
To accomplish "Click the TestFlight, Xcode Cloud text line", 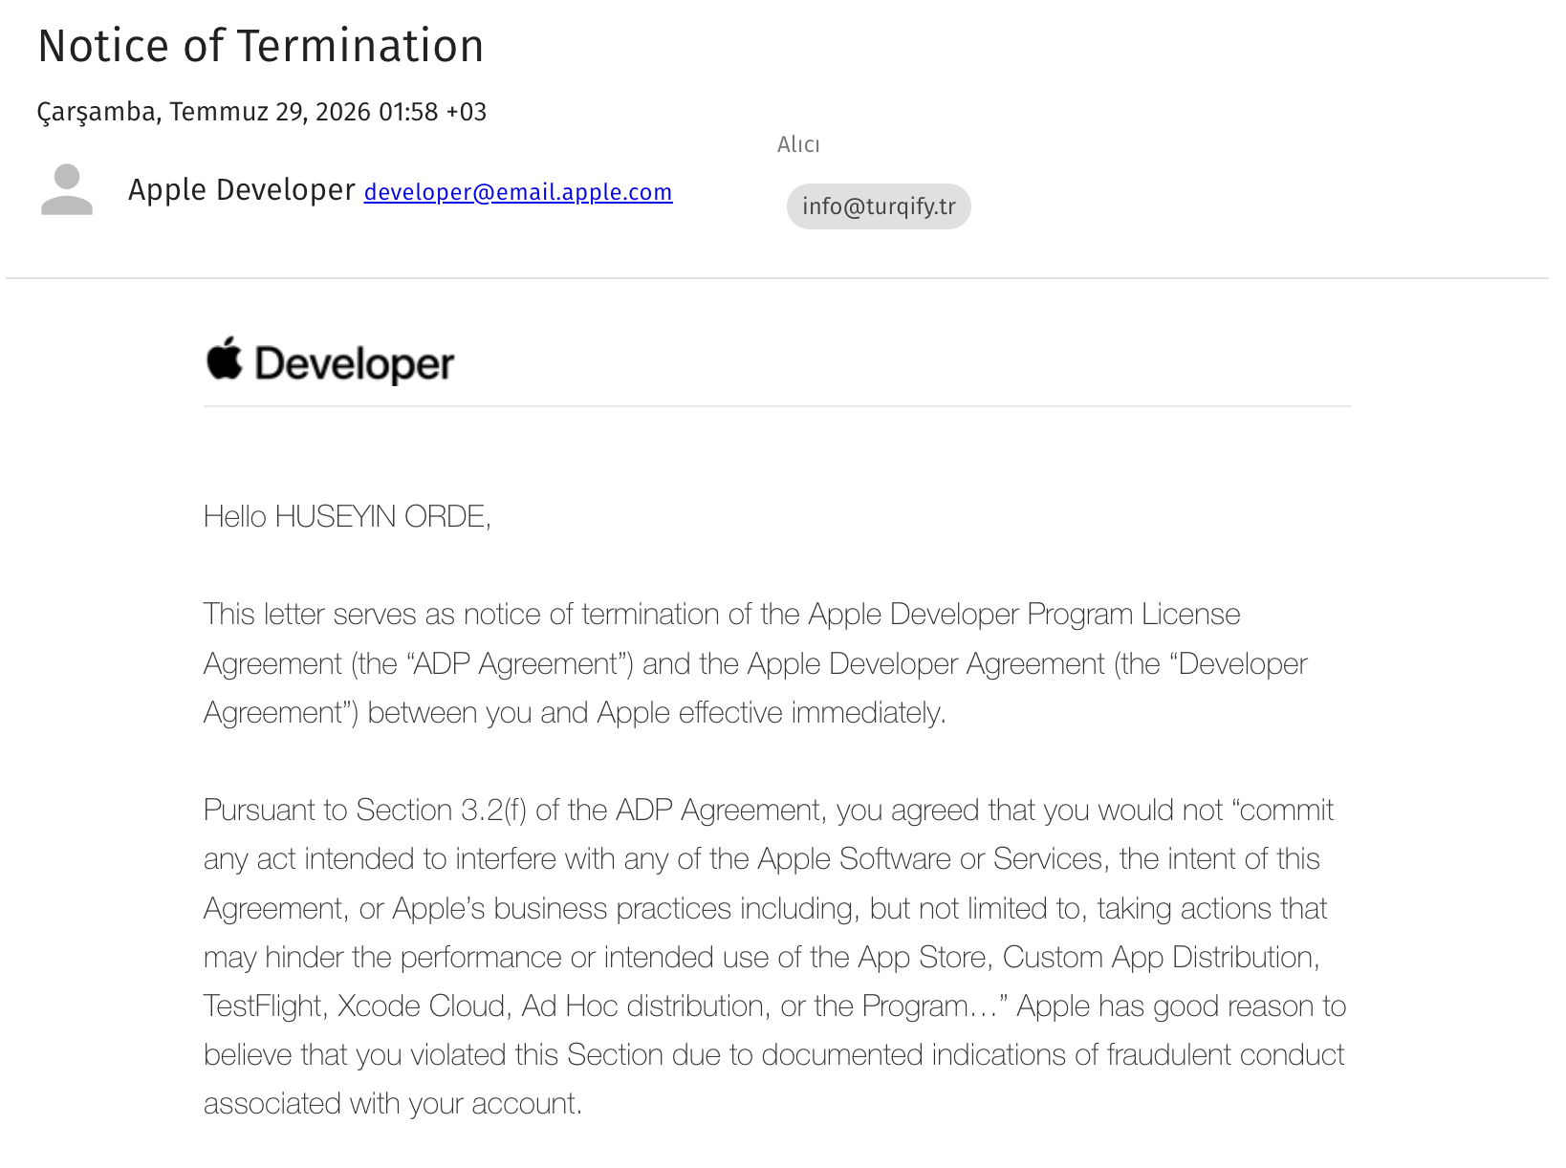I will tap(774, 1006).
